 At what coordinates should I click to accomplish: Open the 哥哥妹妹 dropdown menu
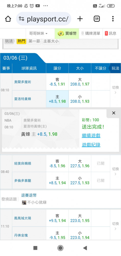tap(38, 34)
